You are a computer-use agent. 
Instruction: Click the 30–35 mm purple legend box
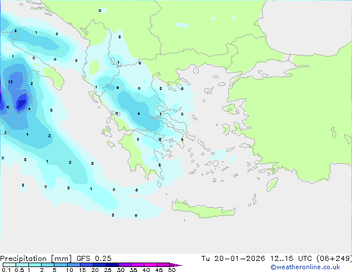(x=124, y=265)
